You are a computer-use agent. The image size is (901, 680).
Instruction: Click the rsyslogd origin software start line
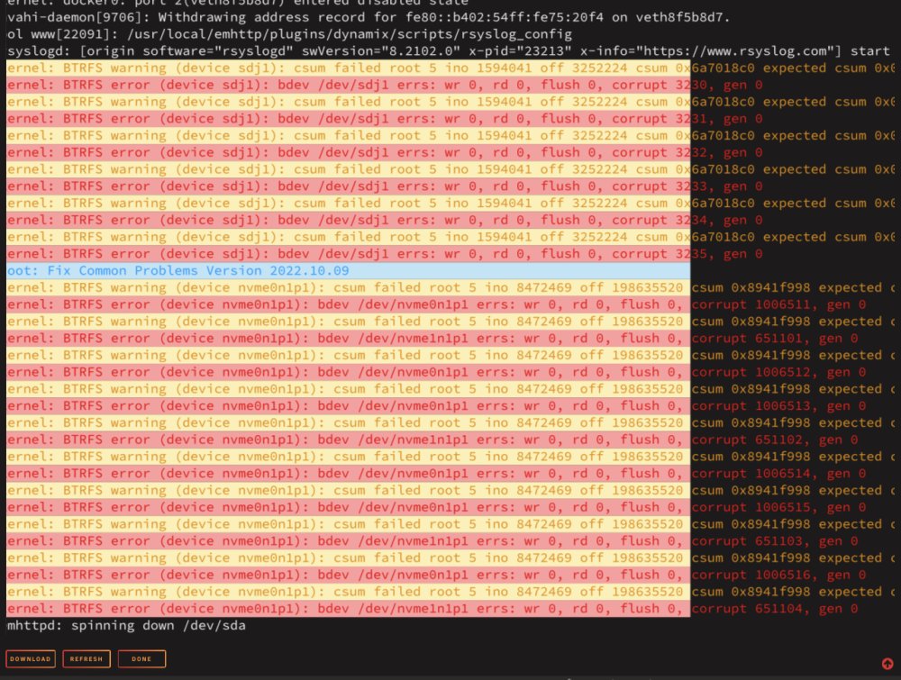tap(448, 51)
